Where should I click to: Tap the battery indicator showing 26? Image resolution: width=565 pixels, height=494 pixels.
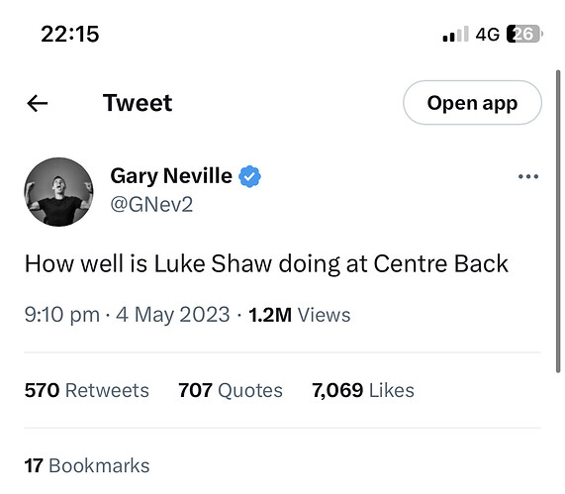click(x=524, y=34)
